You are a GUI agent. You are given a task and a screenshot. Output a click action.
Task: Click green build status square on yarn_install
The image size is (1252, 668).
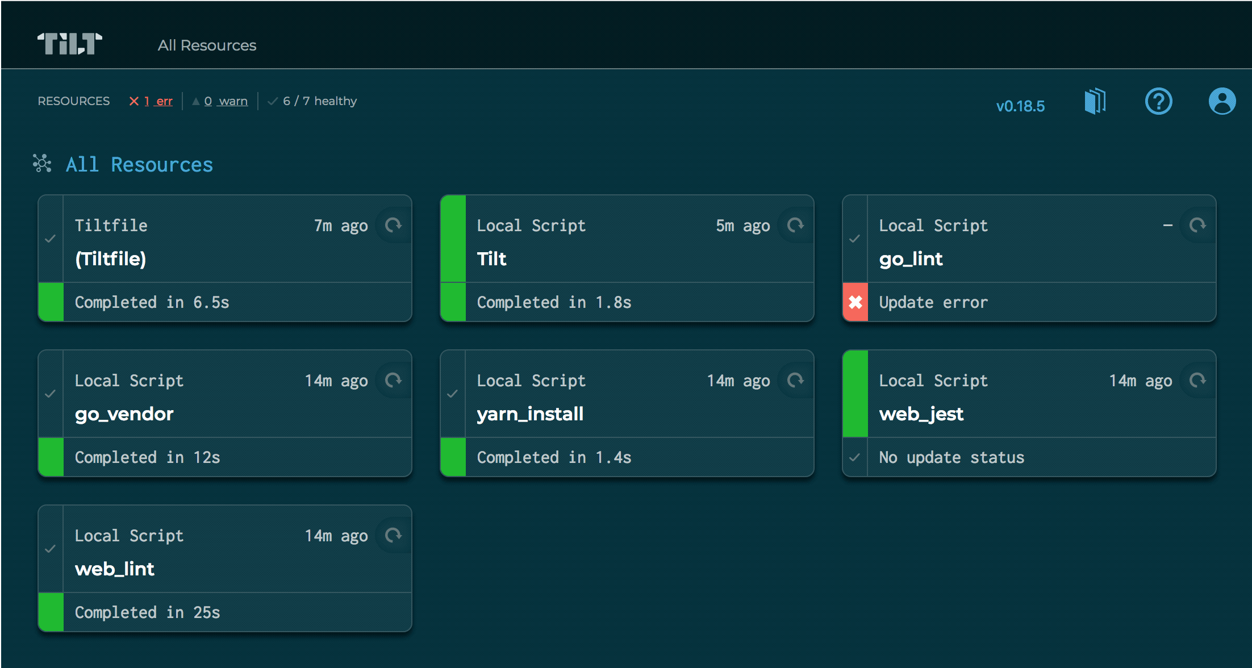[x=453, y=457]
